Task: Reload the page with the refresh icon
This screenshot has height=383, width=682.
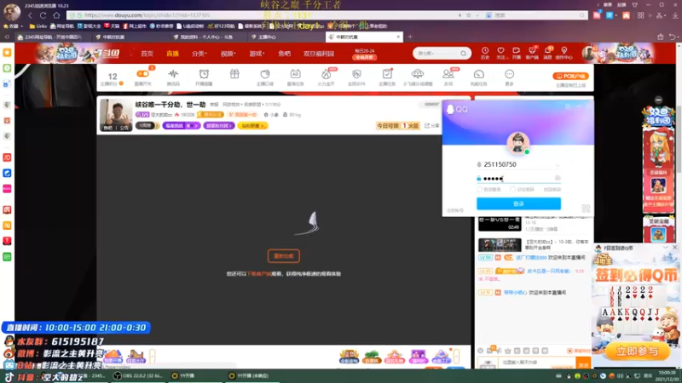Action: pos(43,15)
